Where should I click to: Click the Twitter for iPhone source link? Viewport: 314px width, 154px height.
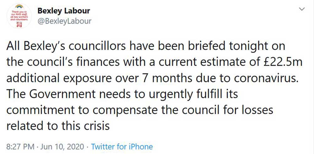click(122, 146)
